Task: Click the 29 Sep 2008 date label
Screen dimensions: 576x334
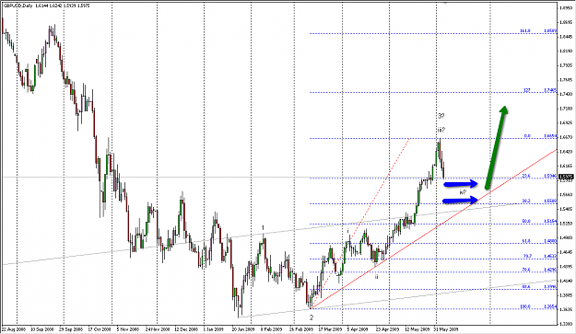Action: click(x=71, y=329)
